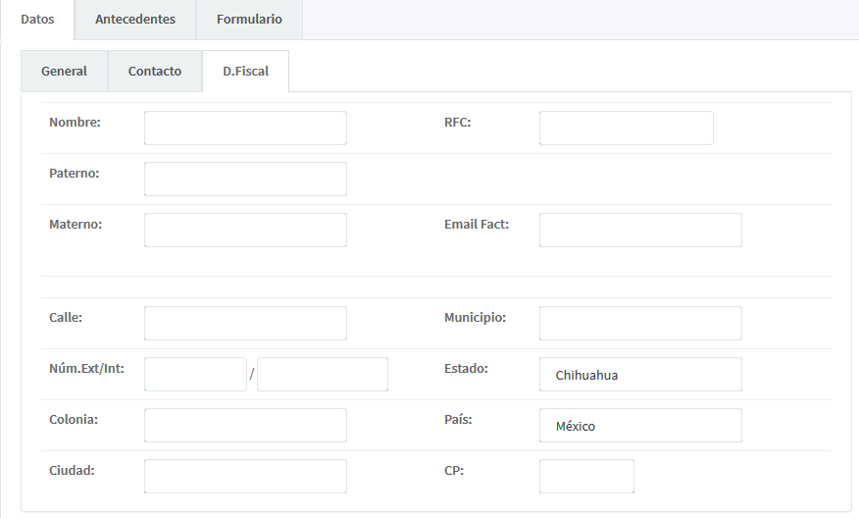Select the Materno input field
The height and width of the screenshot is (518, 859).
click(245, 230)
